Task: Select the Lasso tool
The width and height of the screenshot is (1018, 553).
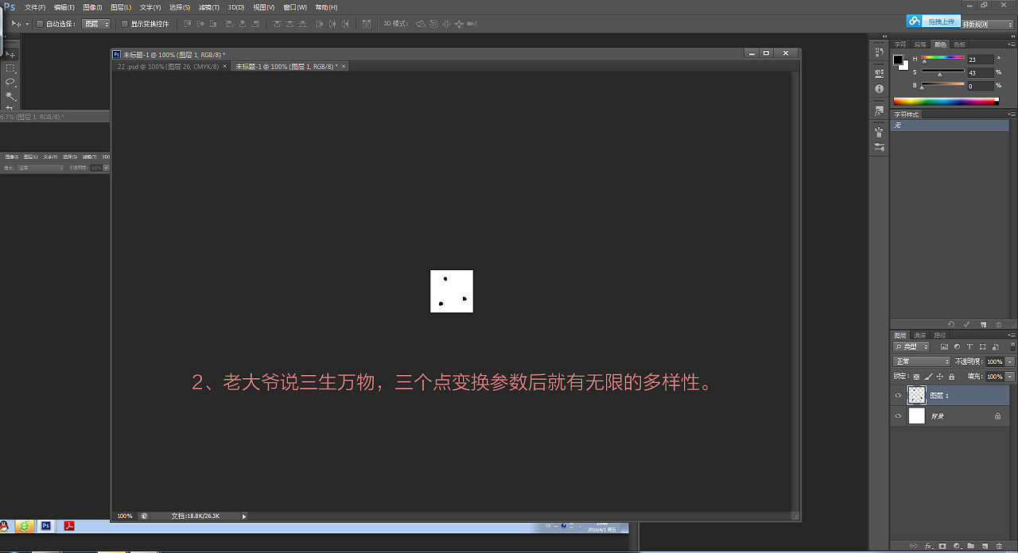Action: pyautogui.click(x=10, y=82)
